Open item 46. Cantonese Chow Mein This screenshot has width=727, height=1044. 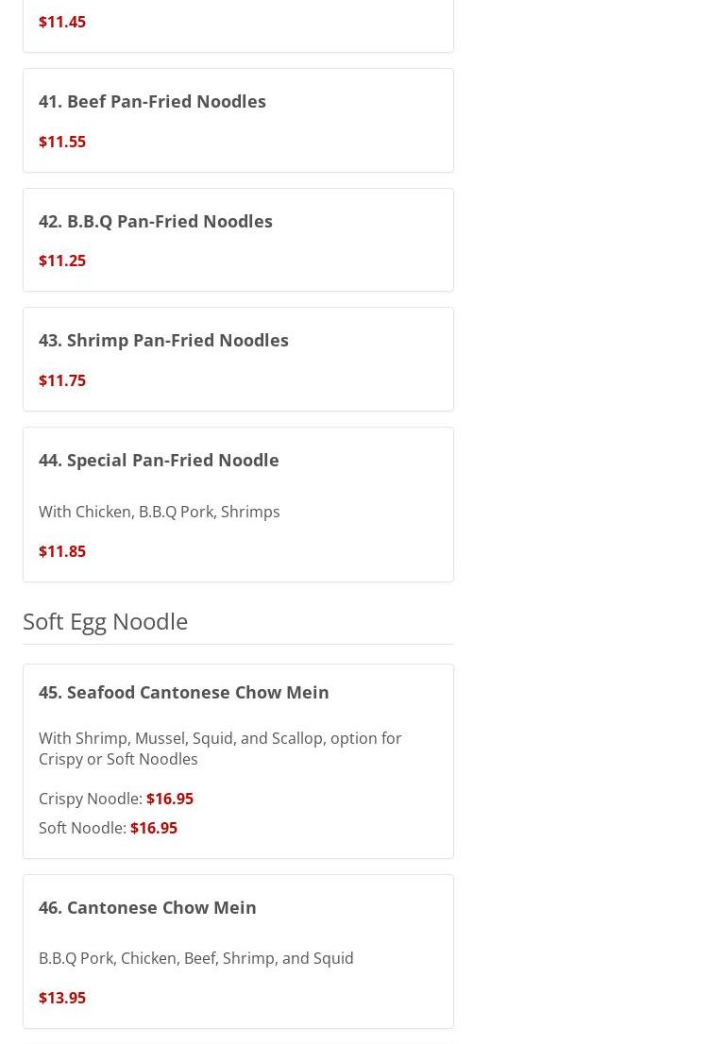(x=147, y=907)
